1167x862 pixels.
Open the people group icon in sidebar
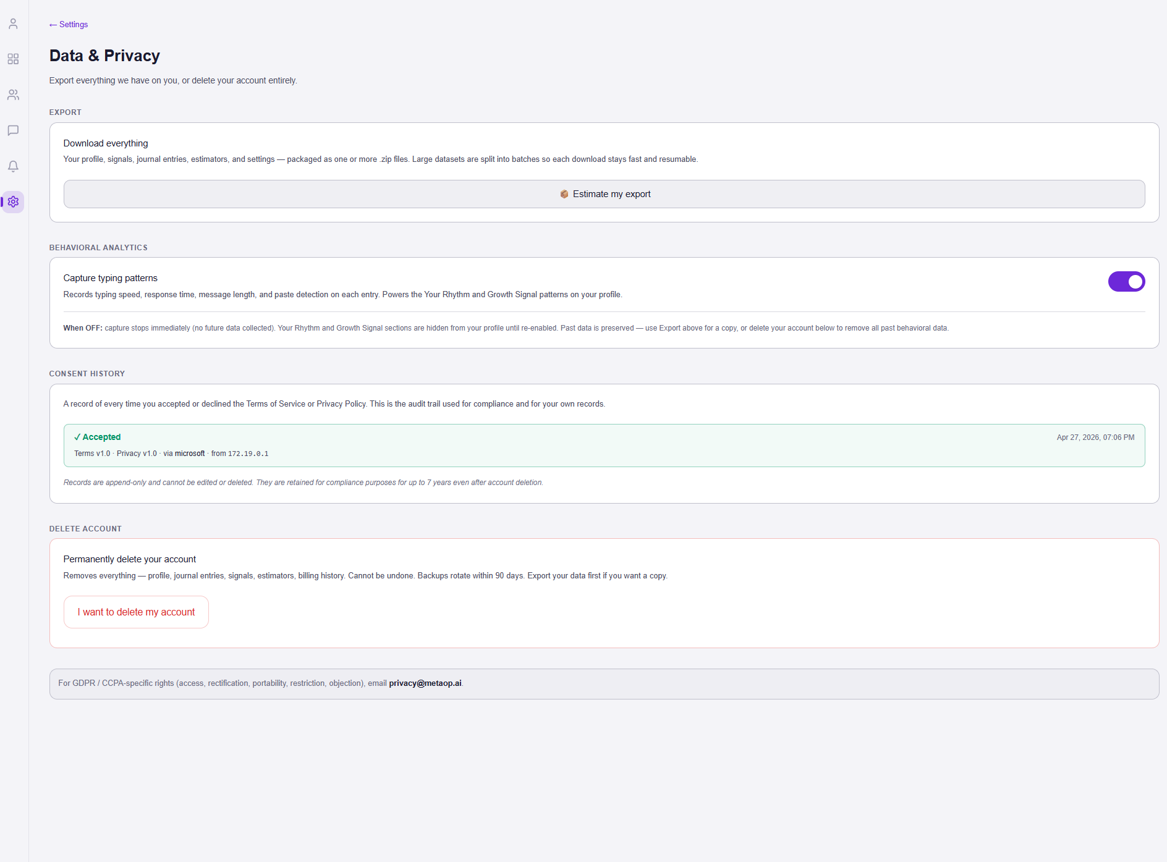tap(13, 95)
